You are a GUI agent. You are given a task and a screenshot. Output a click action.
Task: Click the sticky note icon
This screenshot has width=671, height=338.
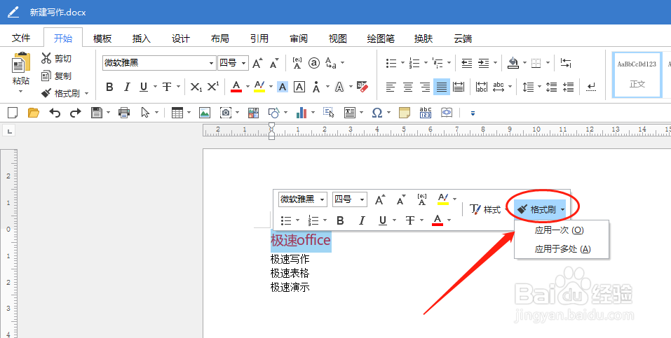pyautogui.click(x=405, y=113)
